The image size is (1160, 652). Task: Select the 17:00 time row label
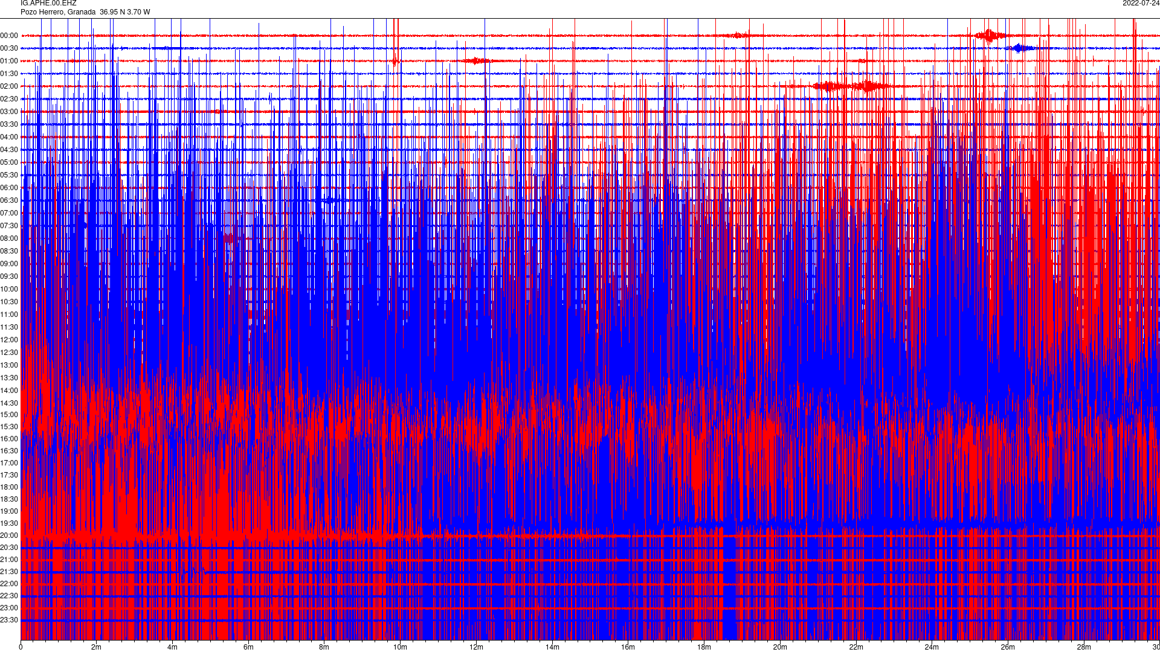point(9,463)
